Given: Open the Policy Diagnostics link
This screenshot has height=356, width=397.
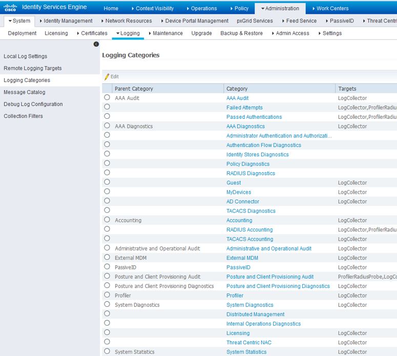Looking at the screenshot, I should point(248,164).
